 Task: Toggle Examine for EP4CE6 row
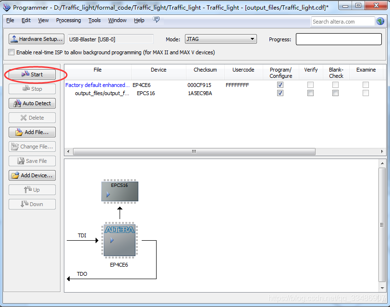click(366, 85)
